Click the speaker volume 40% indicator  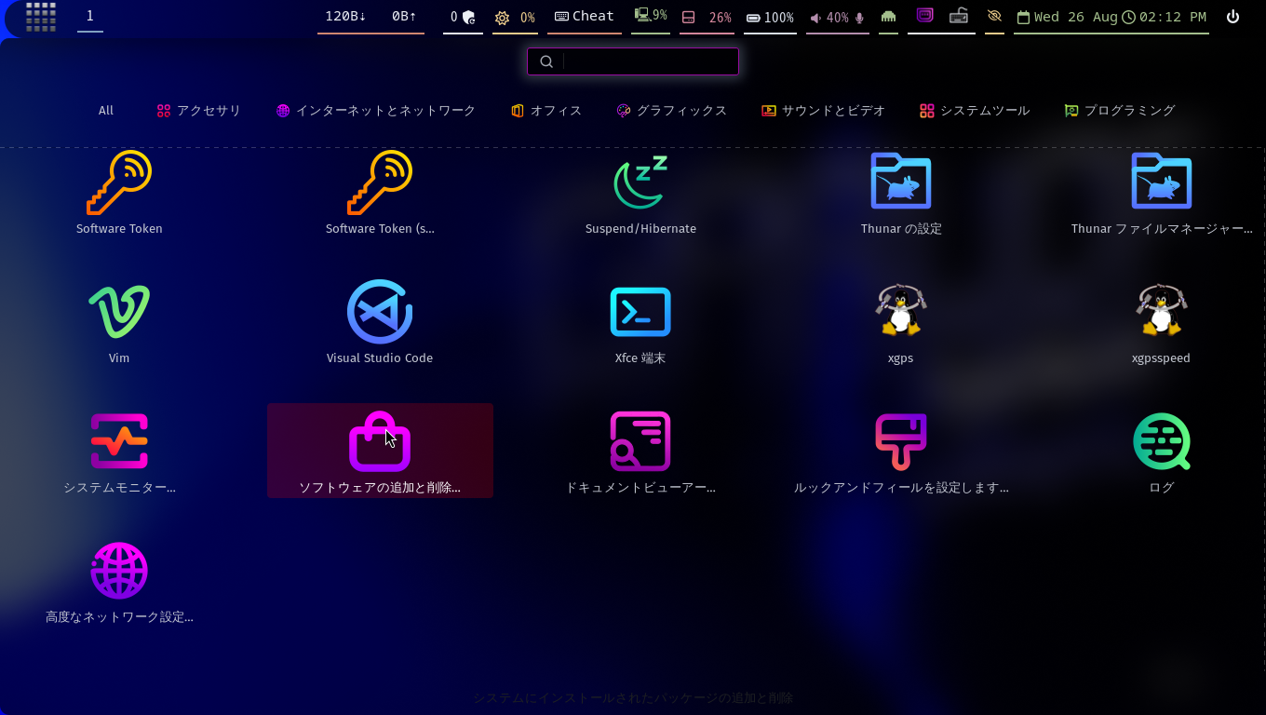[828, 18]
